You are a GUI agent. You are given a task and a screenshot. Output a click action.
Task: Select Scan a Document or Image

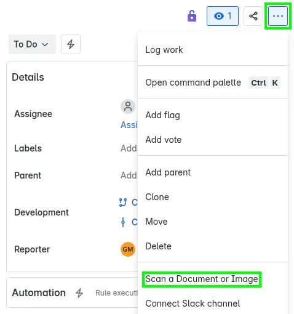(x=213, y=279)
